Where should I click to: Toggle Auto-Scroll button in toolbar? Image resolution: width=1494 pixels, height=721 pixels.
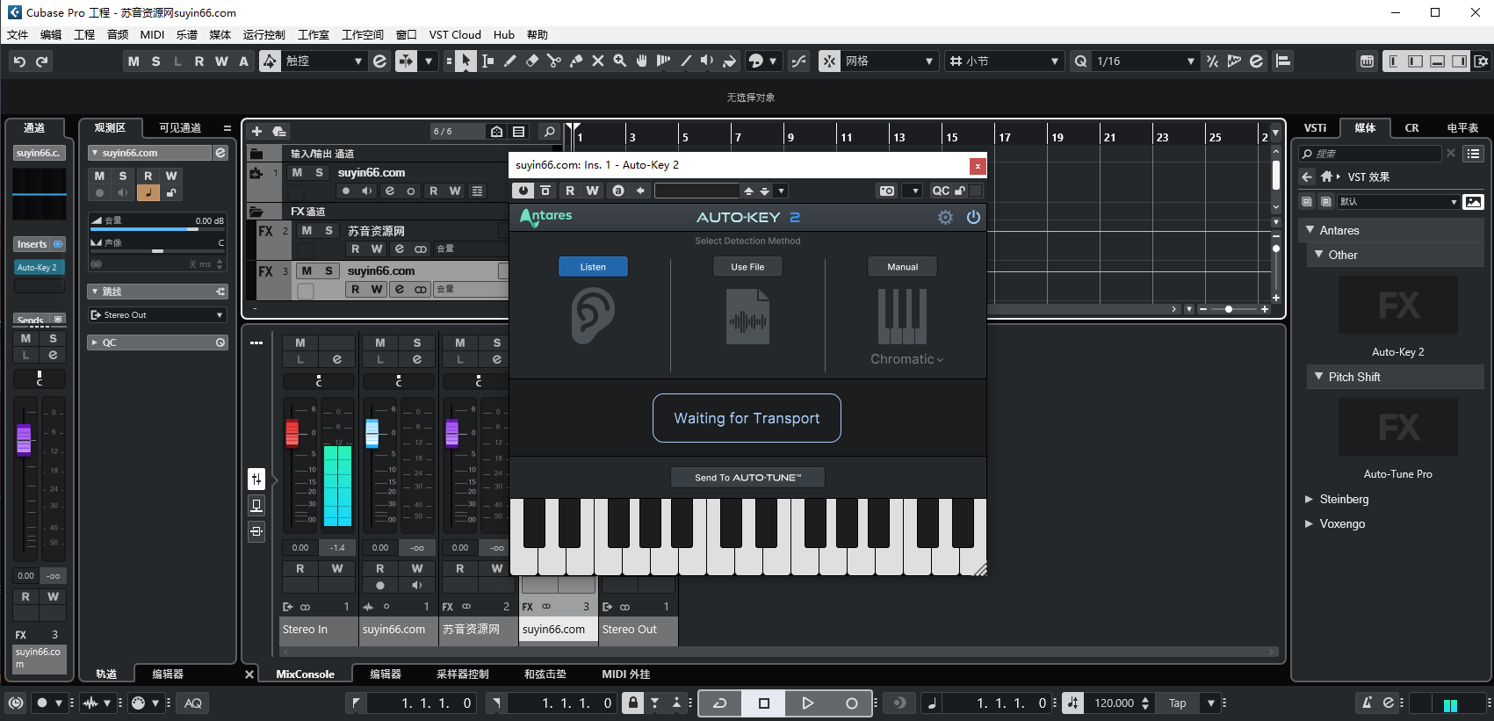tap(406, 61)
